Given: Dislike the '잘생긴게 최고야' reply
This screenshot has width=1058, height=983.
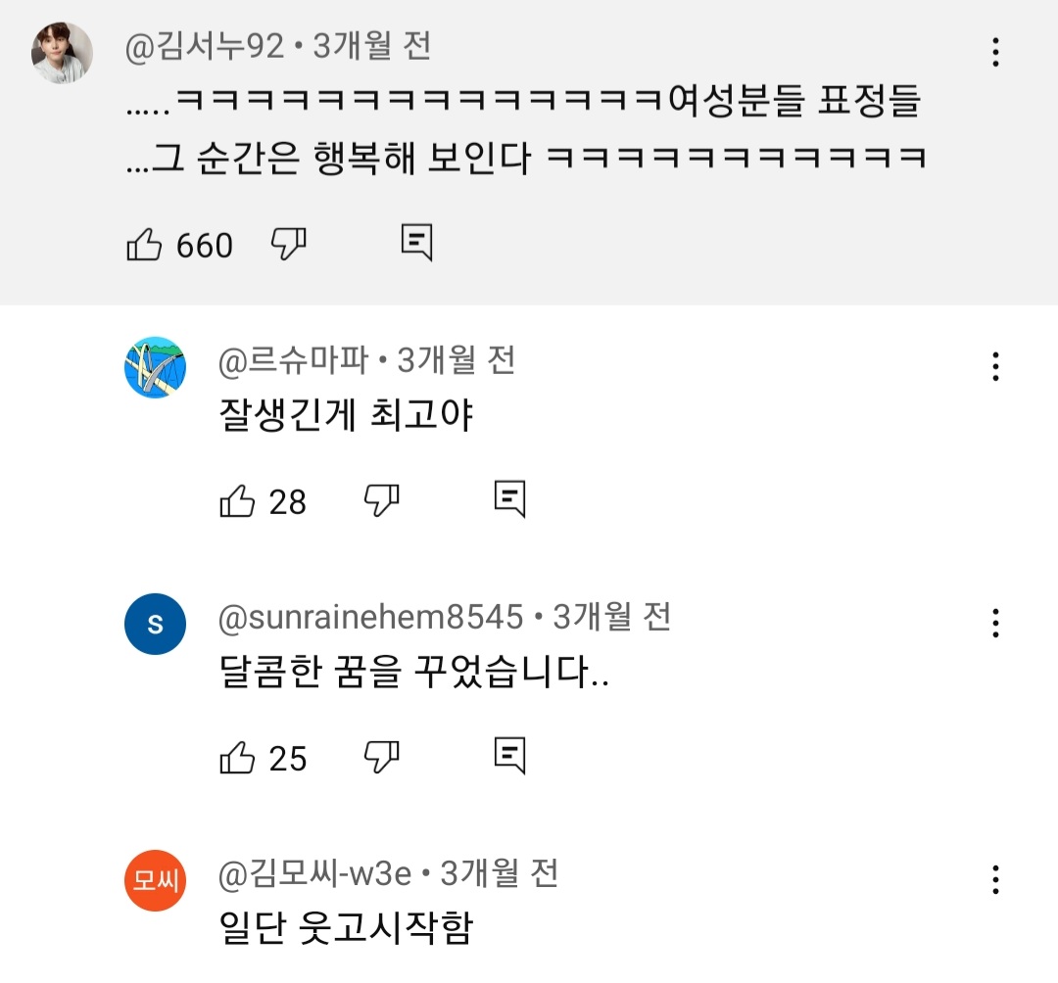Looking at the screenshot, I should [381, 500].
